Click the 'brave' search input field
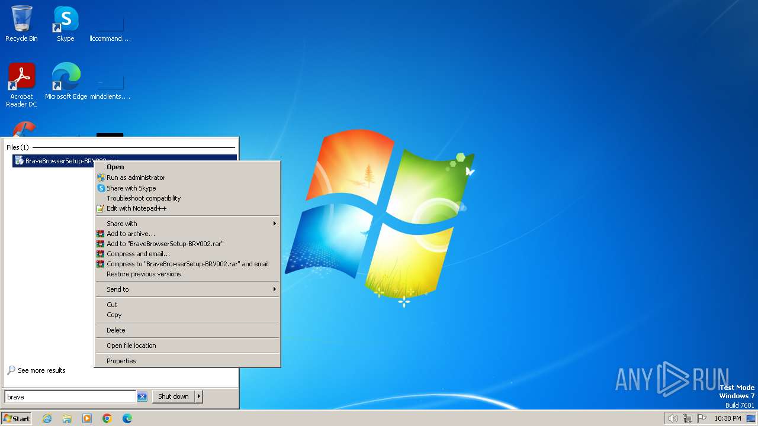 (70, 397)
